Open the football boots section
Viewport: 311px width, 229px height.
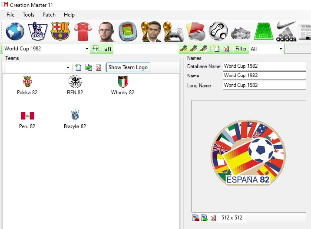pyautogui.click(x=241, y=33)
